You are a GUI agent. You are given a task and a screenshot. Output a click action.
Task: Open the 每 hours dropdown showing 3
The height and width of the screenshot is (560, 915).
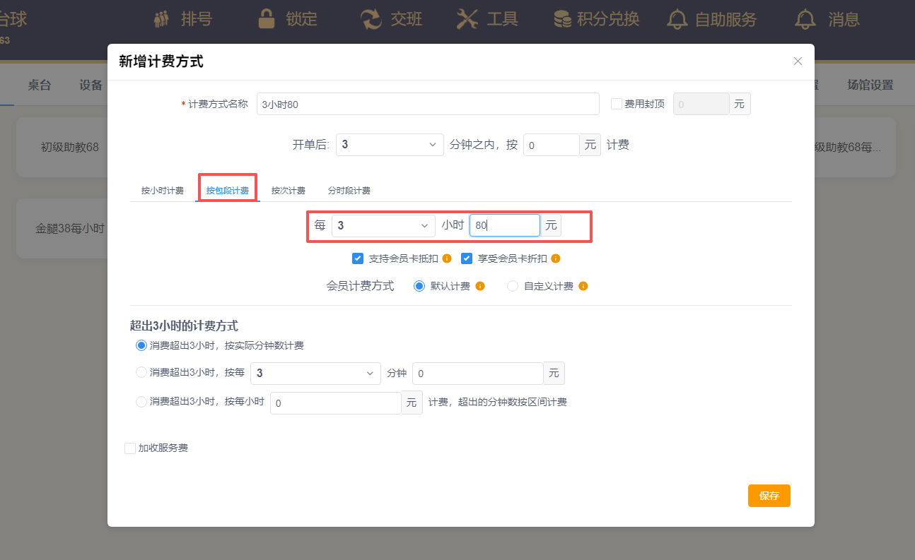(383, 225)
